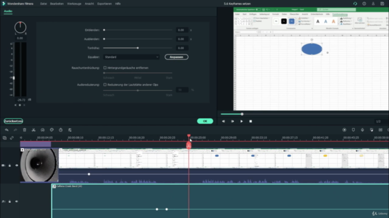Step back one frame in preview
Image resolution: width=389 pixels, height=218 pixels.
[223, 121]
